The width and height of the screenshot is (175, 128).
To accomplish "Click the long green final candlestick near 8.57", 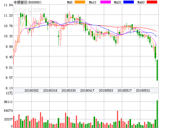I will click(157, 70).
